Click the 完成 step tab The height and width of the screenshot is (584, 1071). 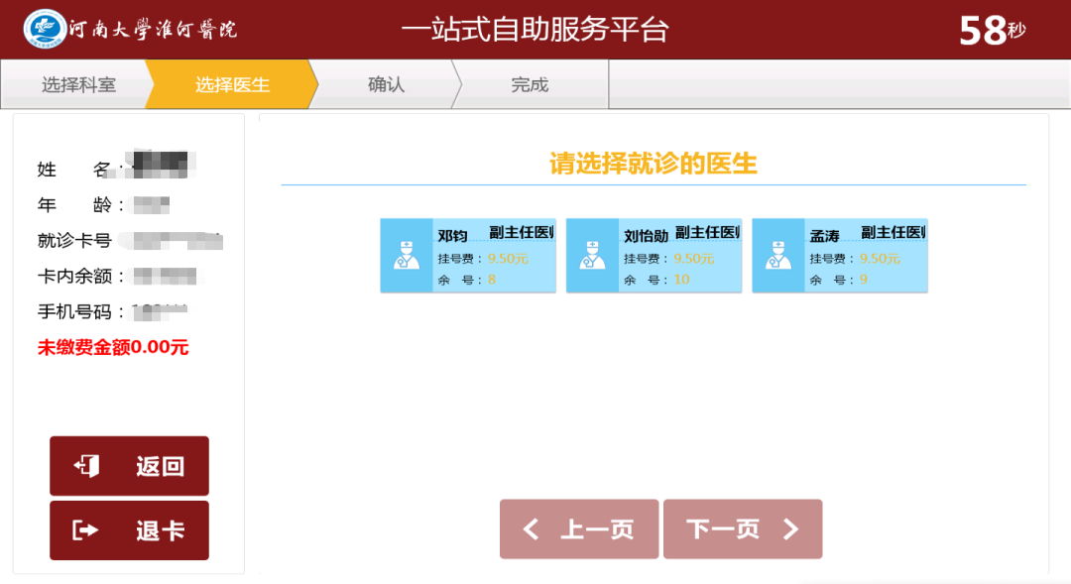pyautogui.click(x=530, y=84)
